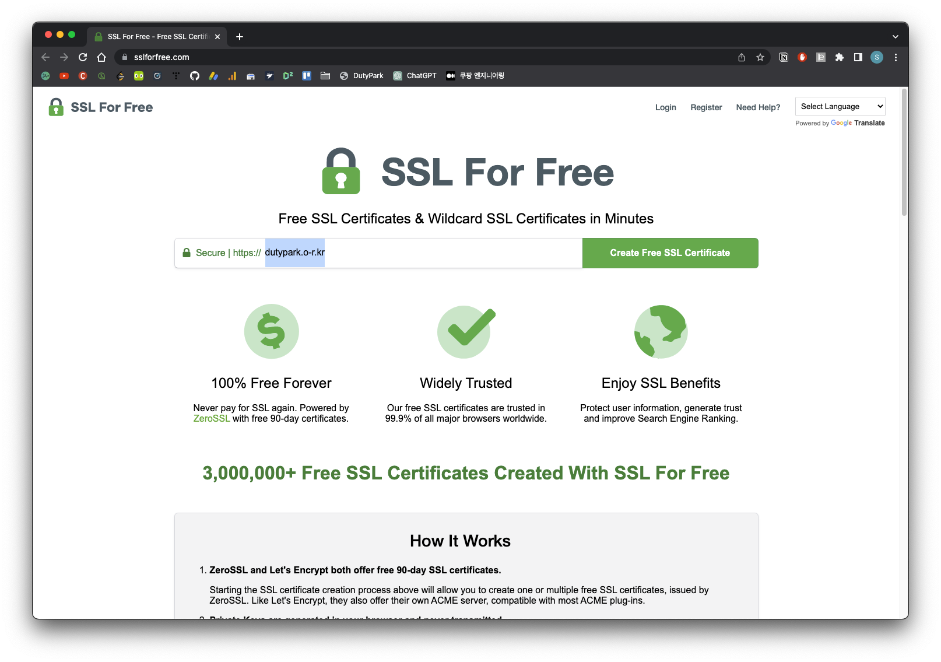941x662 pixels.
Task: Open the red C bookmark icon
Action: [83, 76]
